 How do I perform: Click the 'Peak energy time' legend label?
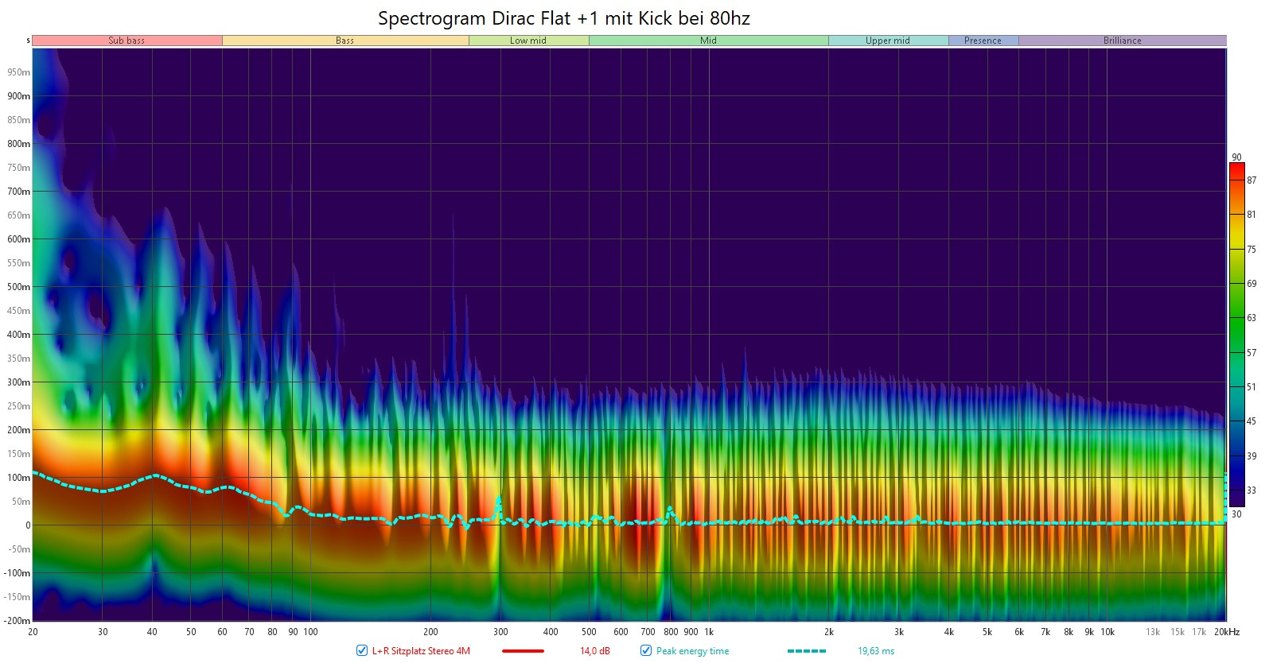click(692, 651)
